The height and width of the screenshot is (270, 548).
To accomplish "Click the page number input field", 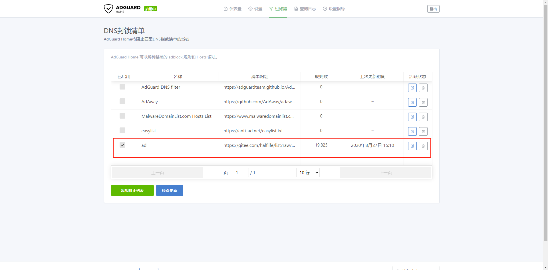I will tap(239, 172).
